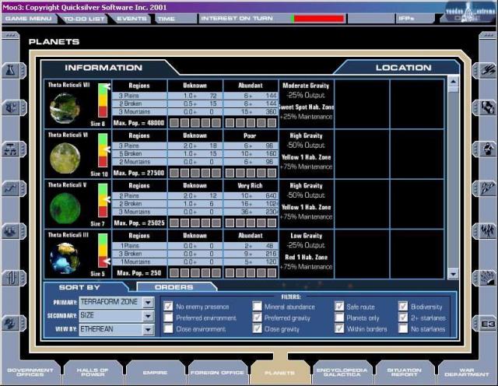This screenshot has width=498, height=386.
Task: Enable the No starlanes filter
Action: click(403, 328)
